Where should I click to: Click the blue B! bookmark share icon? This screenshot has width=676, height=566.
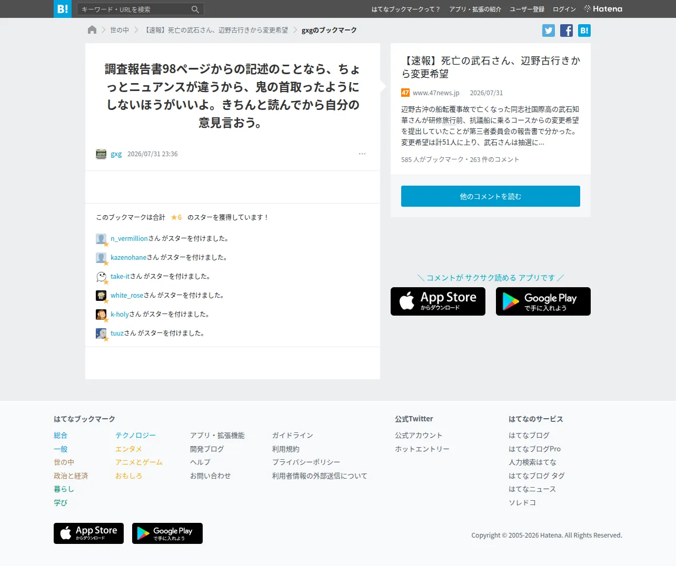coord(584,31)
